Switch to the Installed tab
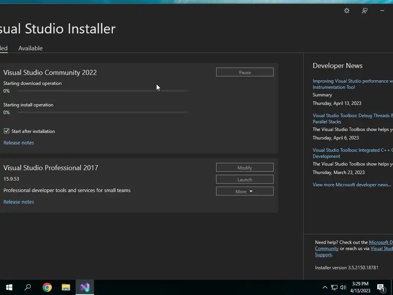The image size is (393, 295). [x=3, y=48]
